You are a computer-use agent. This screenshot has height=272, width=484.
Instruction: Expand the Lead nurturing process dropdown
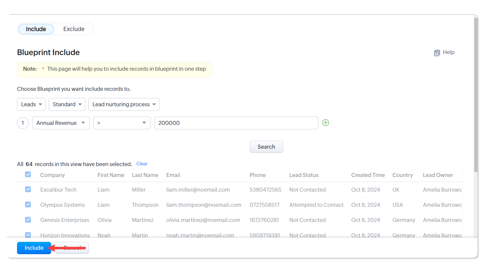[x=124, y=104]
